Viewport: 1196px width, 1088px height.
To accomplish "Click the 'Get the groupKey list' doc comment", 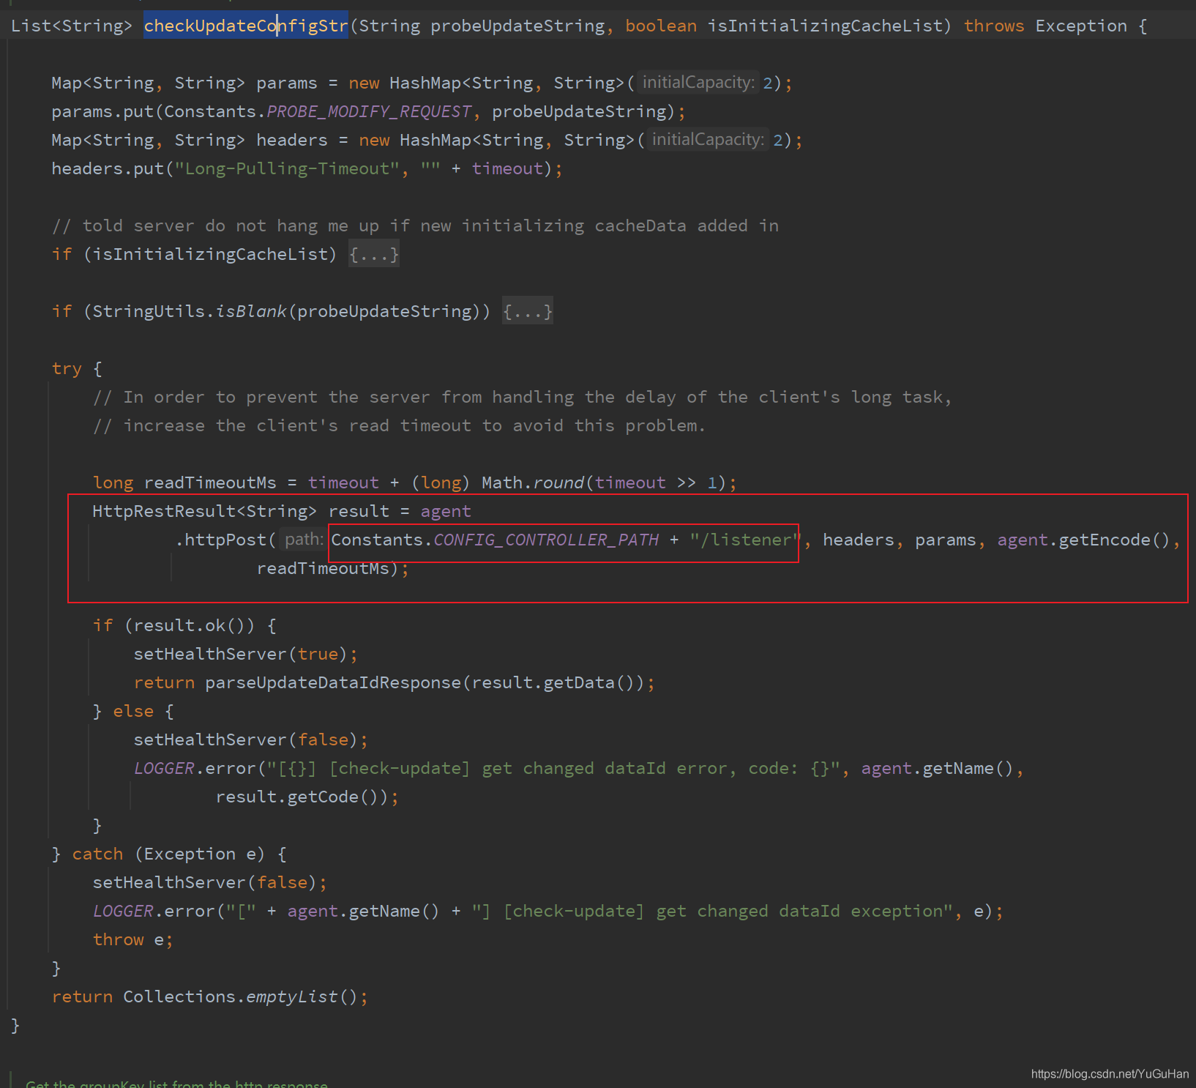I will click(176, 1084).
